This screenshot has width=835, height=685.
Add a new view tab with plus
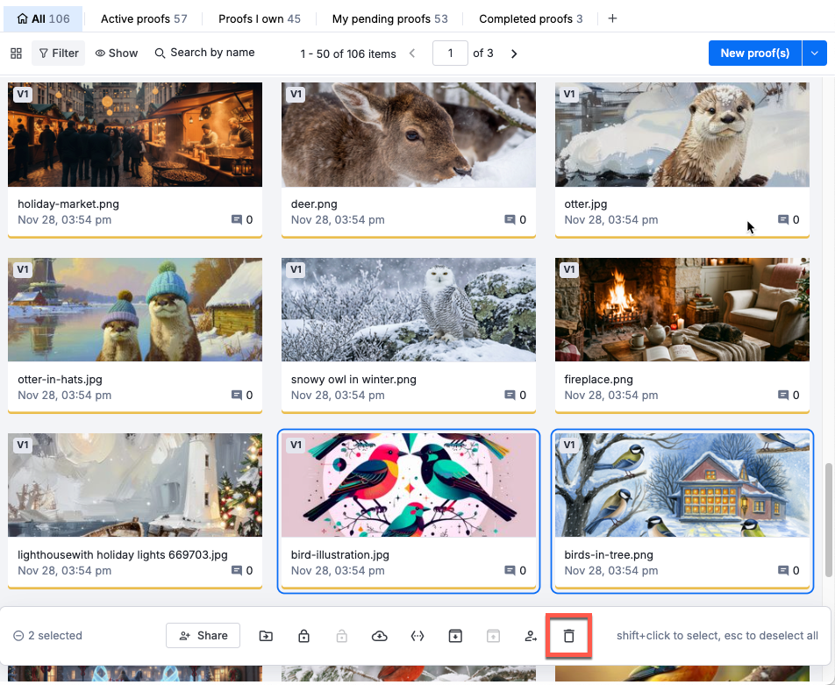click(612, 18)
